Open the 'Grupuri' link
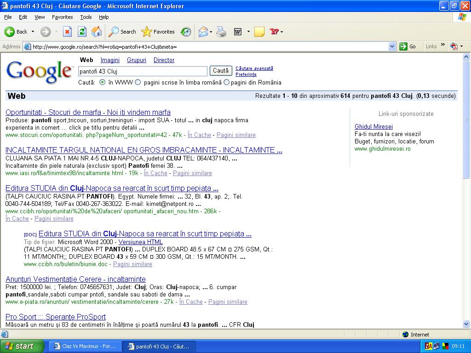The width and height of the screenshot is (471, 353). (x=136, y=60)
